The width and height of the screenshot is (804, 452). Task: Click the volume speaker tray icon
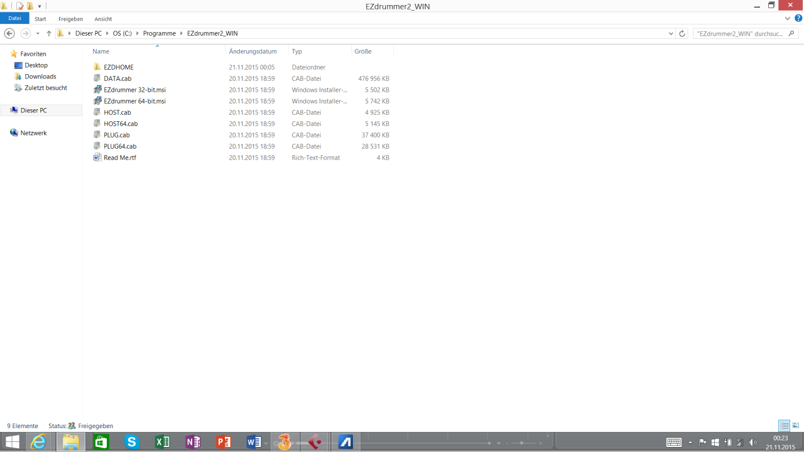click(752, 443)
